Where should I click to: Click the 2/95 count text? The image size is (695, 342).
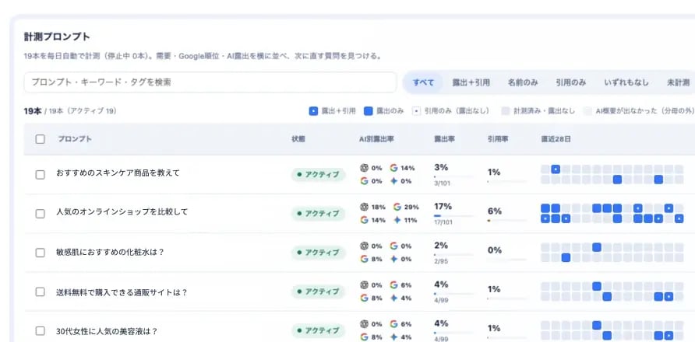point(442,261)
